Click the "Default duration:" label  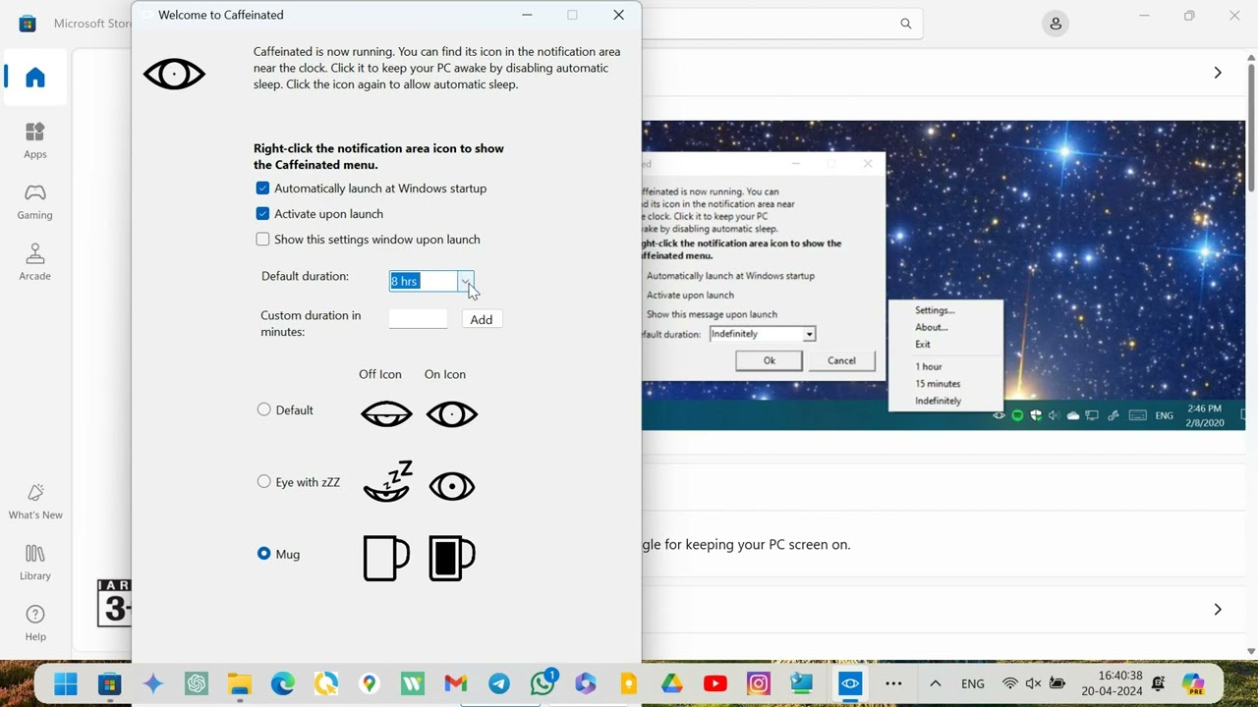(x=305, y=276)
